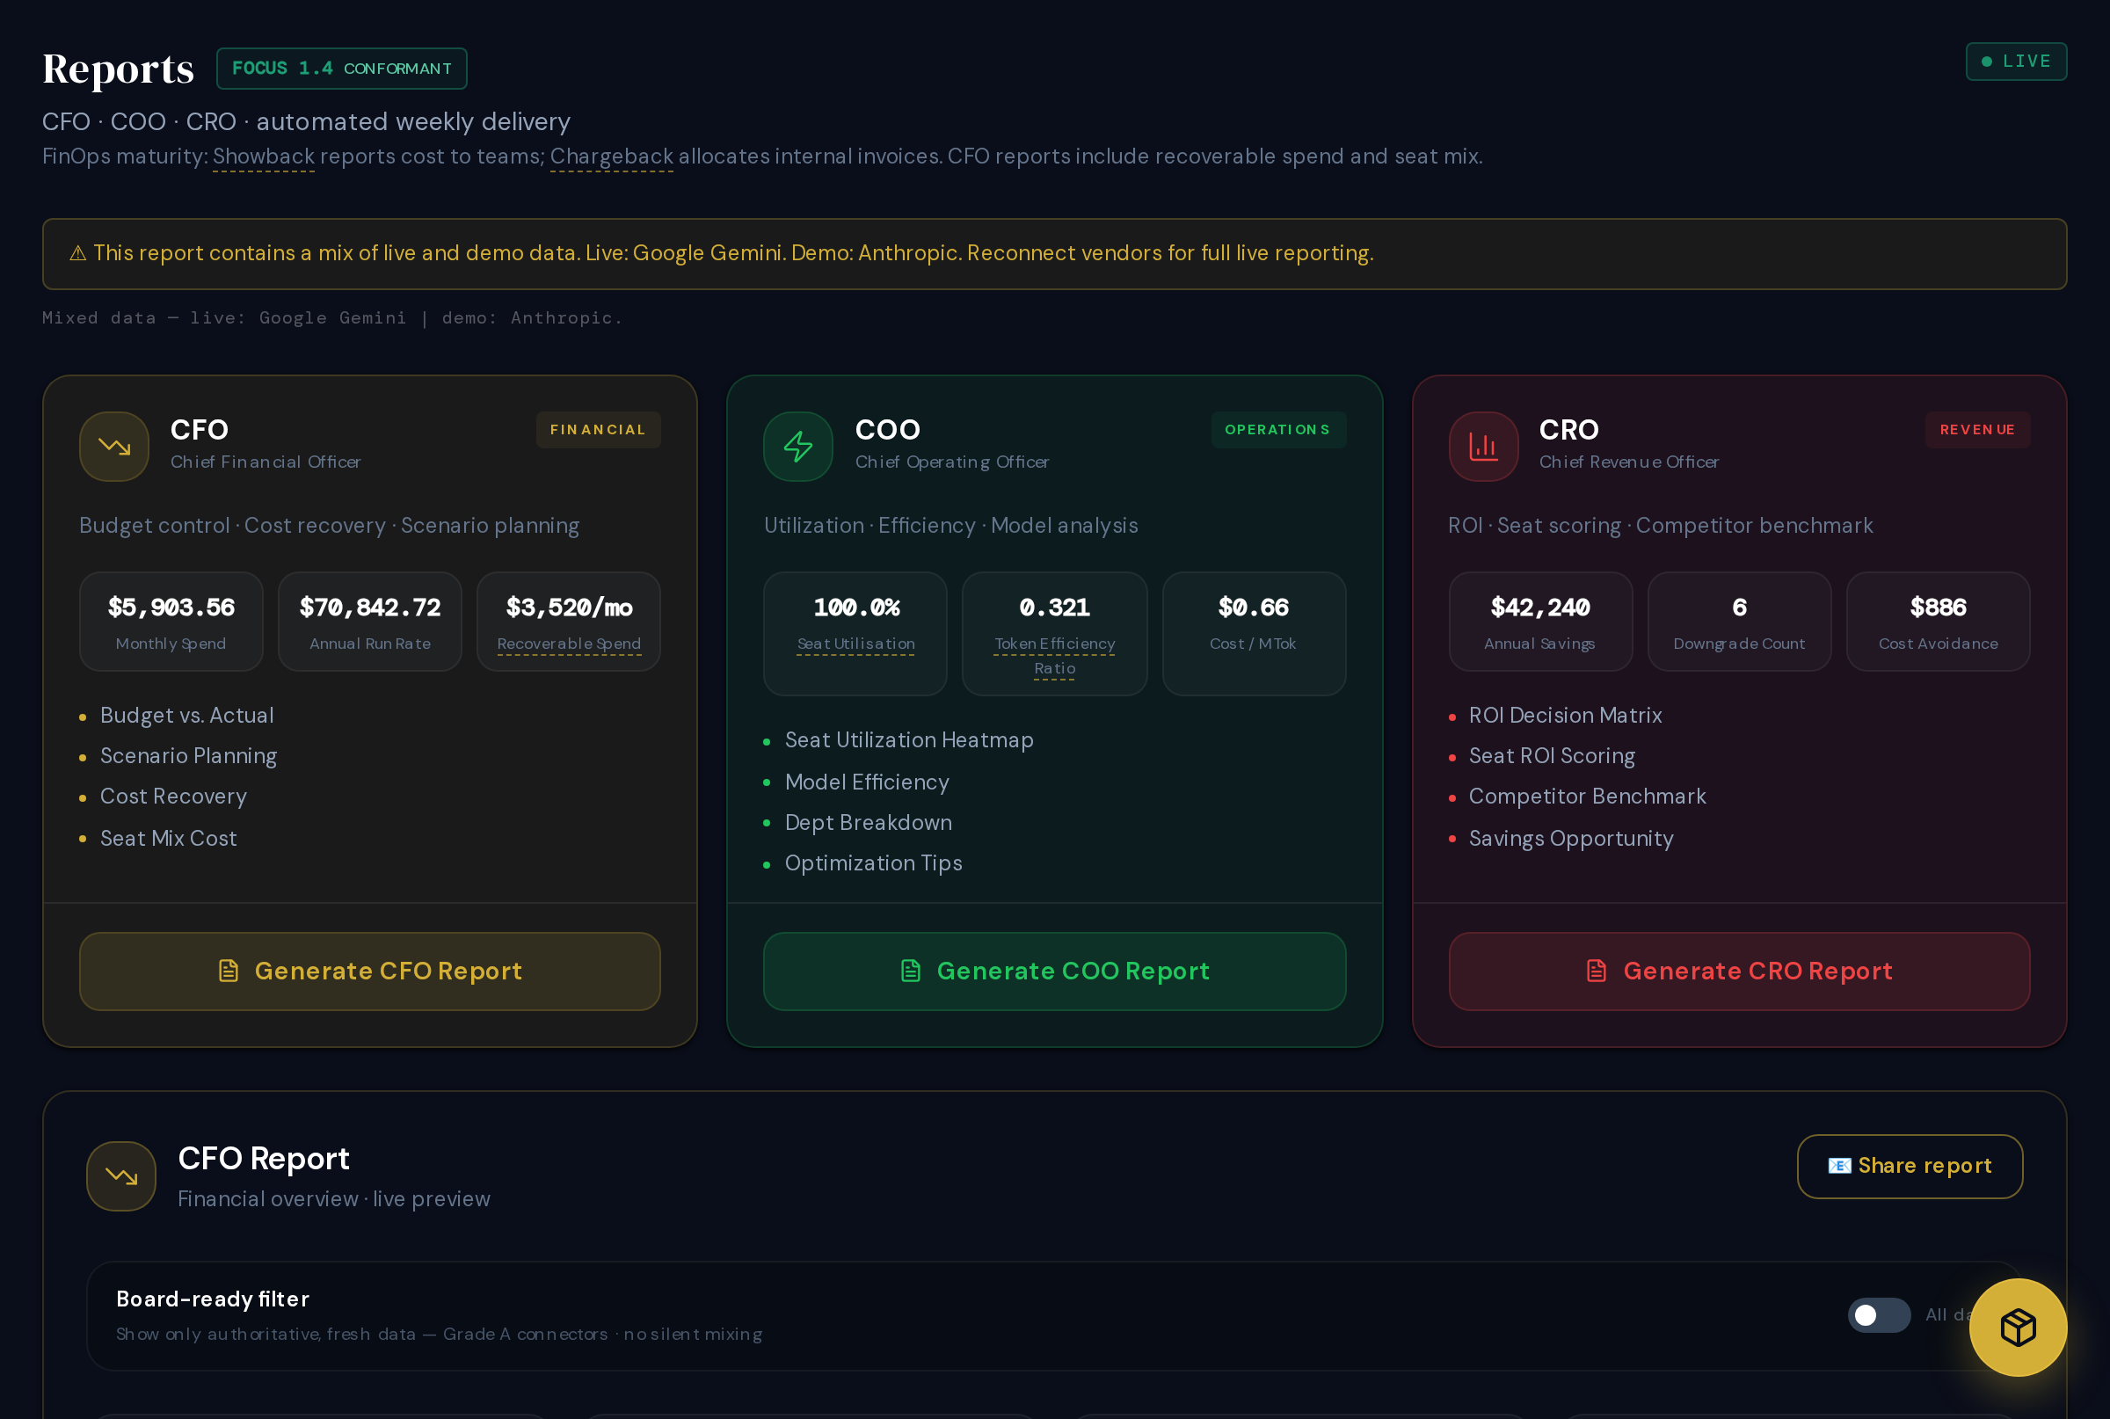Click the warning triangle in the banner
The width and height of the screenshot is (2110, 1419).
78,253
